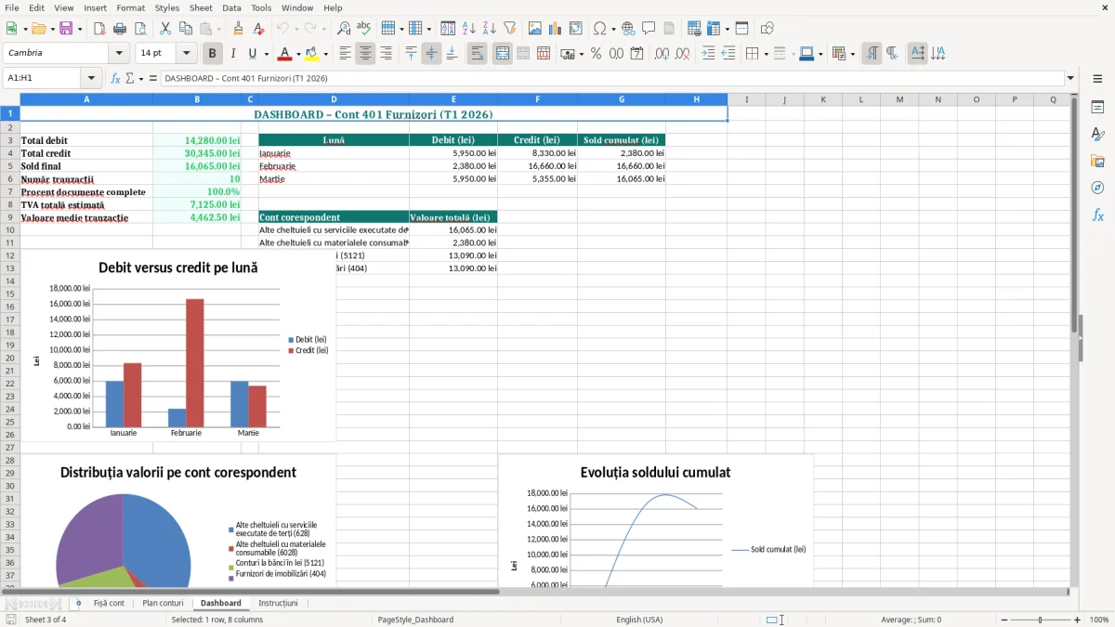Viewport: 1115px width, 627px height.
Task: Toggle AutoFilter
Action: pyautogui.click(x=510, y=29)
